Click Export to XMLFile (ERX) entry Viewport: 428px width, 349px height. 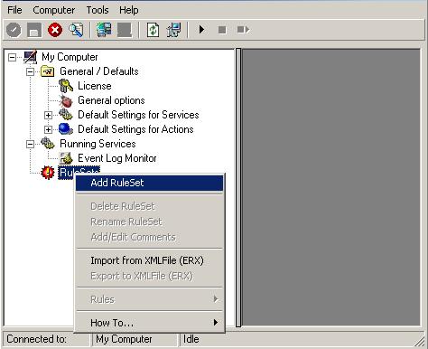click(149, 276)
